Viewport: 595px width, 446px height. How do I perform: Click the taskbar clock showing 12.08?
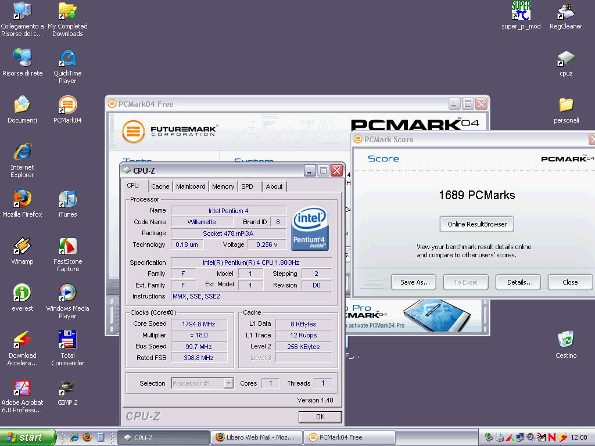point(579,437)
